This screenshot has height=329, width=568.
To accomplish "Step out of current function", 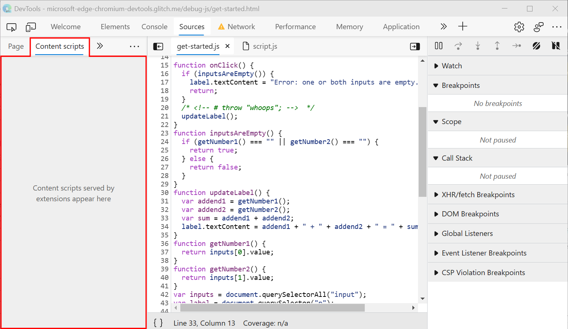I will [x=497, y=46].
